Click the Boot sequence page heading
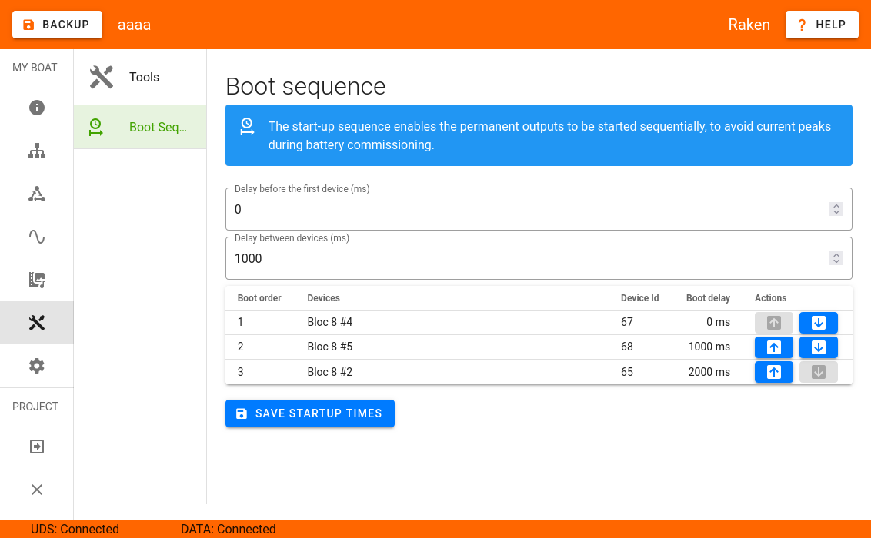Screen dimensions: 871x538 pos(305,87)
